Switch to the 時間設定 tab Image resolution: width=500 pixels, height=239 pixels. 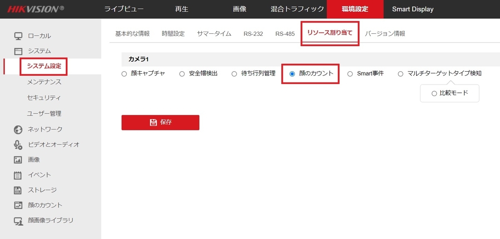click(173, 34)
